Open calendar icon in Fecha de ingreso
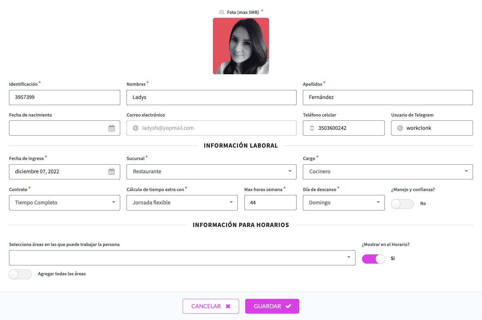 click(x=111, y=172)
